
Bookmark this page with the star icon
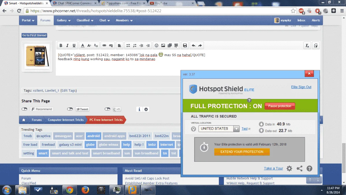pyautogui.click(x=293, y=11)
